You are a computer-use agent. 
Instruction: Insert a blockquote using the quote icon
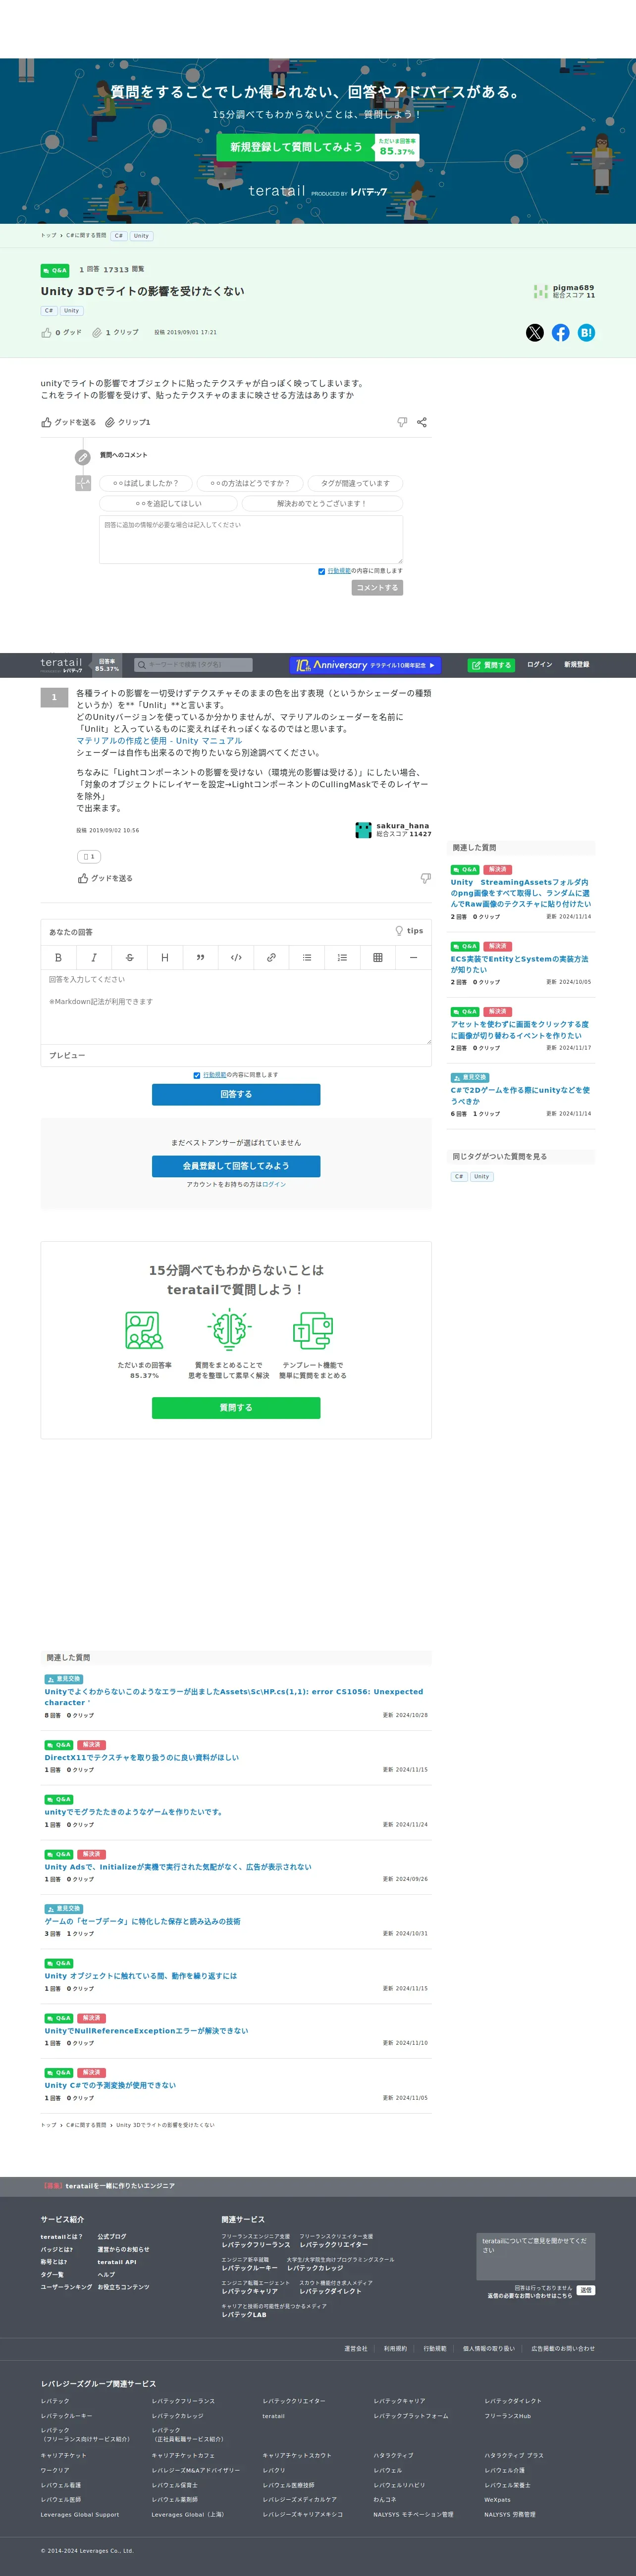200,957
